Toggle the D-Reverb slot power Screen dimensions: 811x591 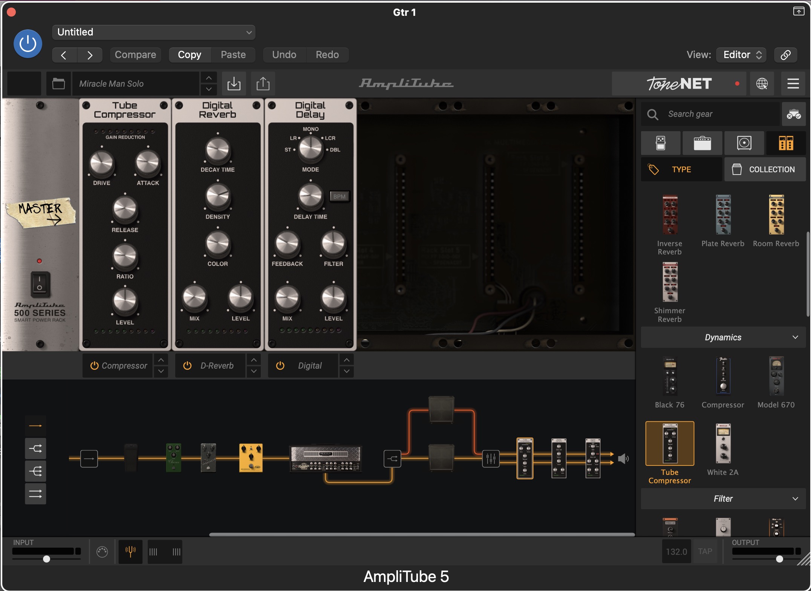coord(187,366)
